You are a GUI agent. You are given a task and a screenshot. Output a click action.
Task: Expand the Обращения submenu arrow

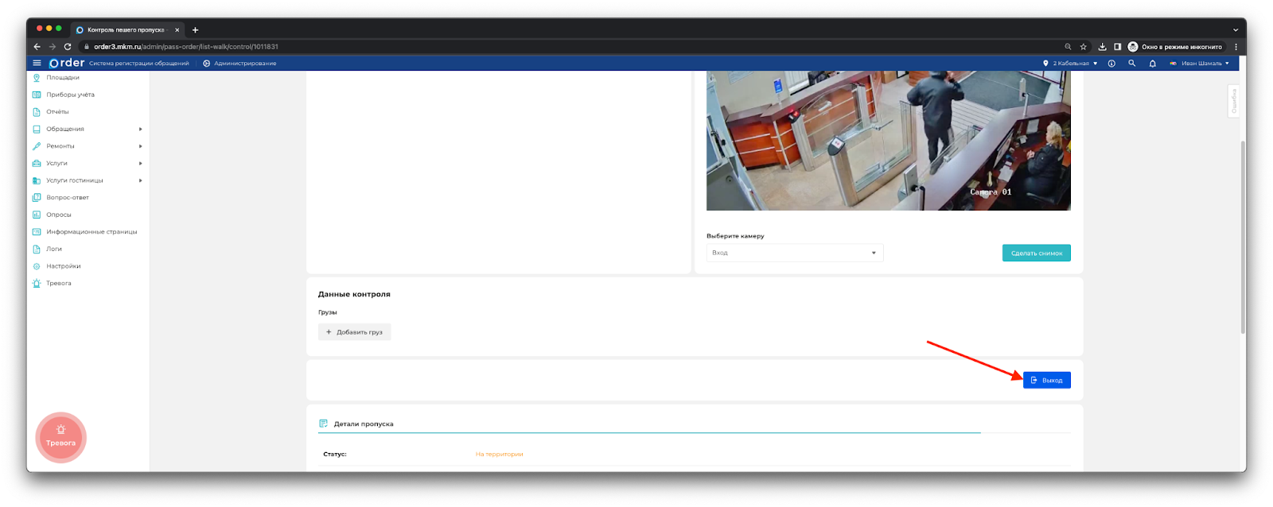140,129
